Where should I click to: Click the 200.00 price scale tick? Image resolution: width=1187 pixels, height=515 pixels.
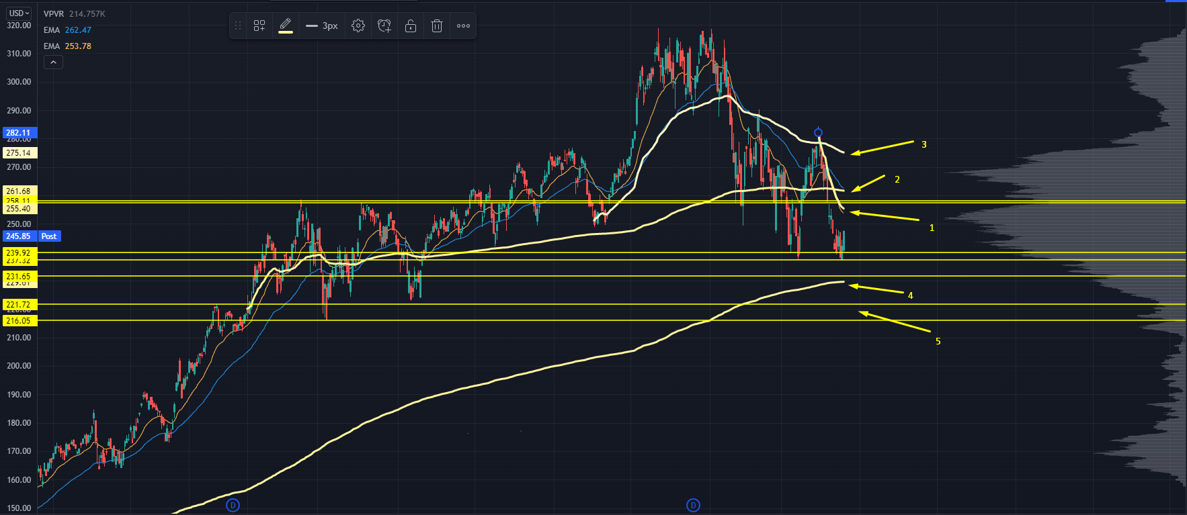coord(19,366)
